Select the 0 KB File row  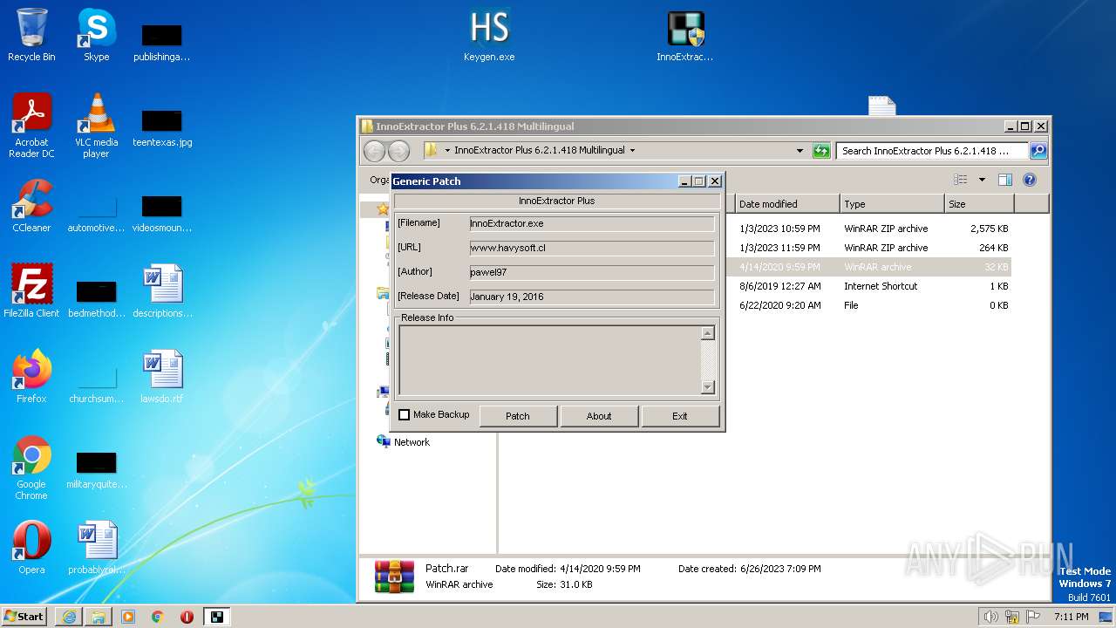(872, 305)
